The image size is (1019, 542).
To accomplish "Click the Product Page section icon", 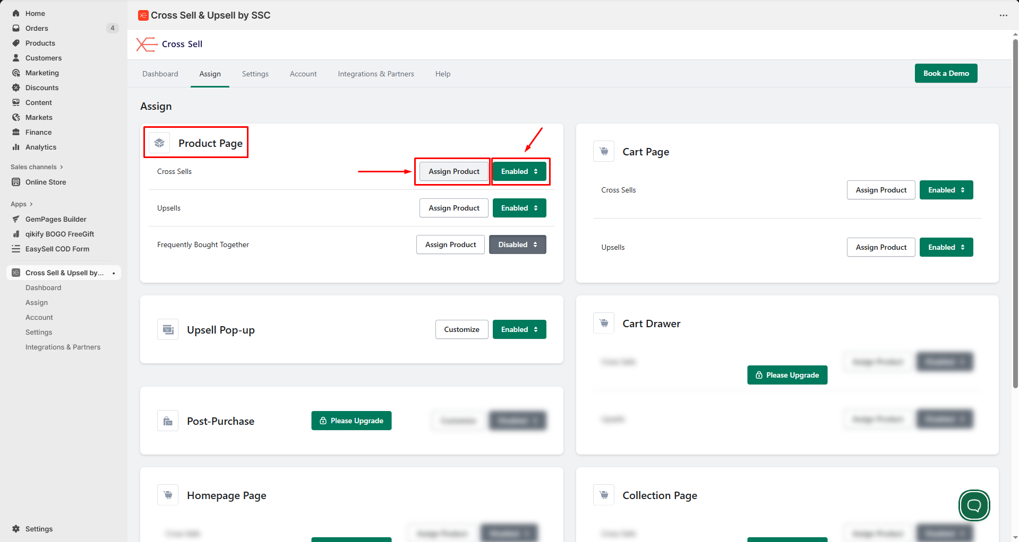I will pos(159,143).
